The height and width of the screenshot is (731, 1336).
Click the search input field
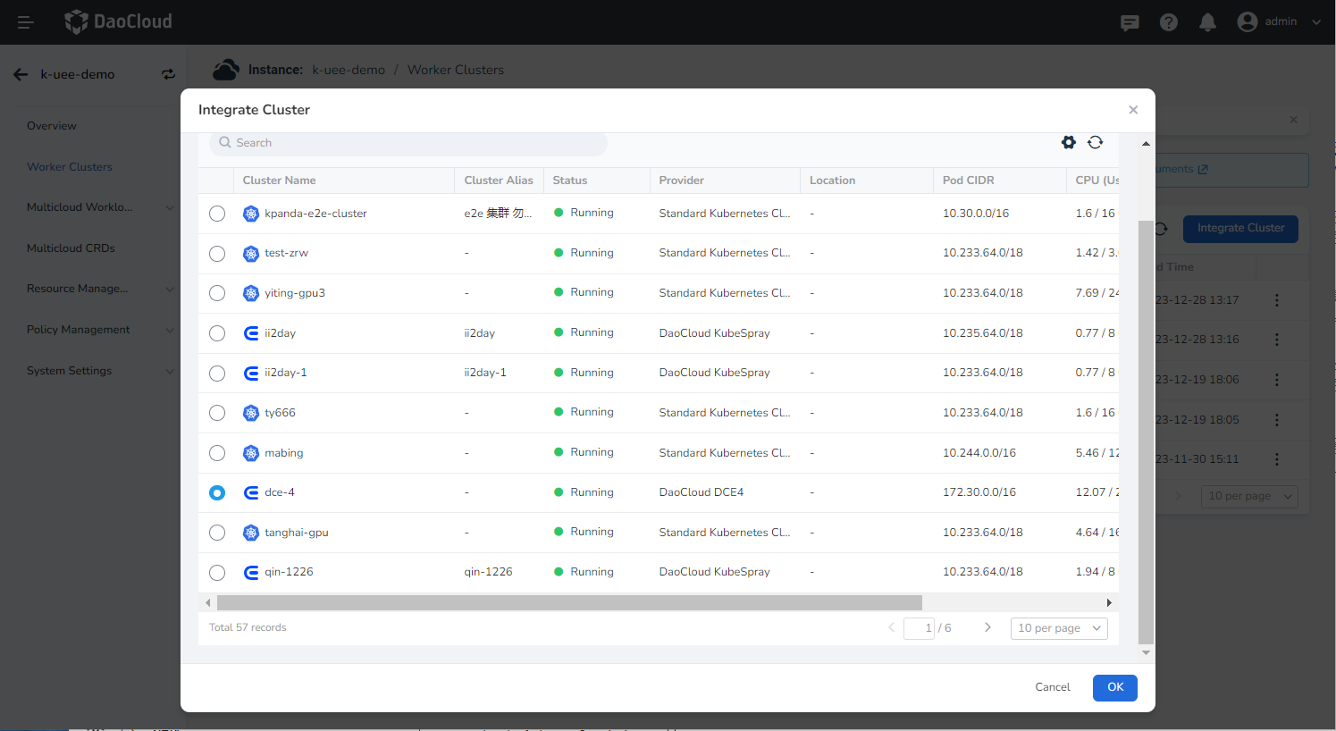(x=408, y=142)
